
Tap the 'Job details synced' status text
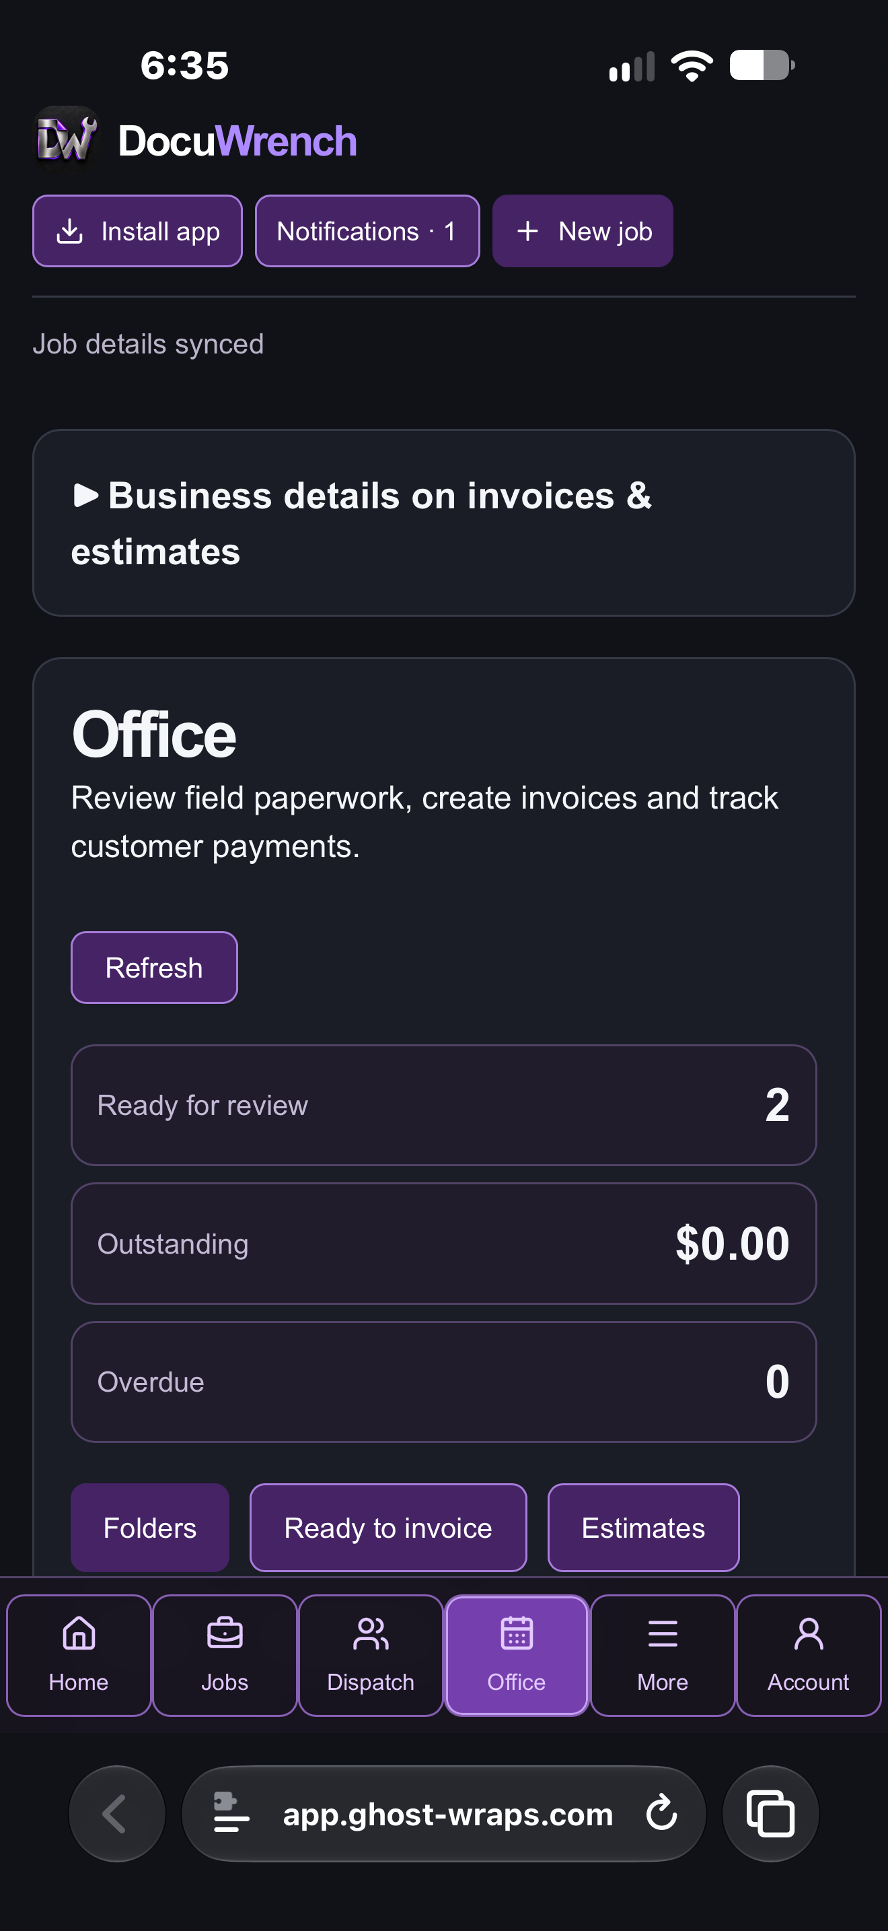tap(148, 344)
